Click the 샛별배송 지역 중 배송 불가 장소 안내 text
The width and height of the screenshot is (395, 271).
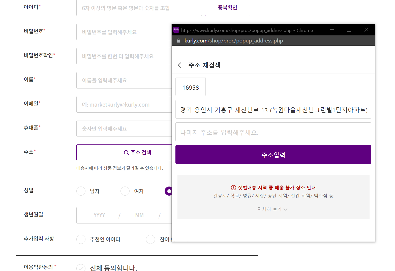(277, 188)
